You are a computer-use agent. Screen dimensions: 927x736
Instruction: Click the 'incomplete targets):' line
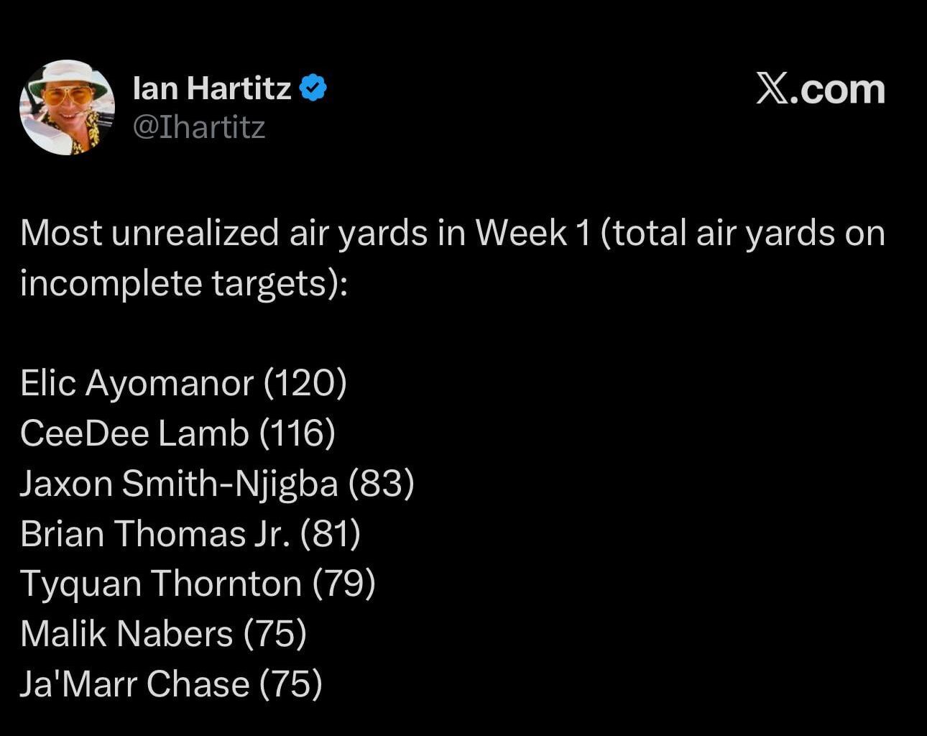click(184, 282)
